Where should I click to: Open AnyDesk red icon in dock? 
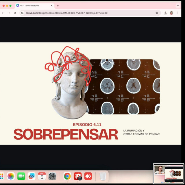[88, 176]
